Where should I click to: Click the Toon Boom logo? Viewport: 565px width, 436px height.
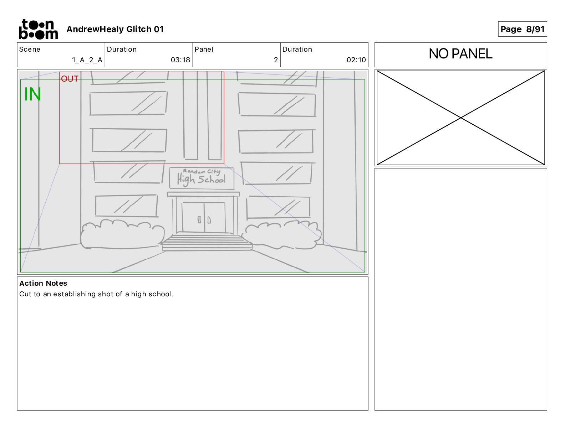38,29
